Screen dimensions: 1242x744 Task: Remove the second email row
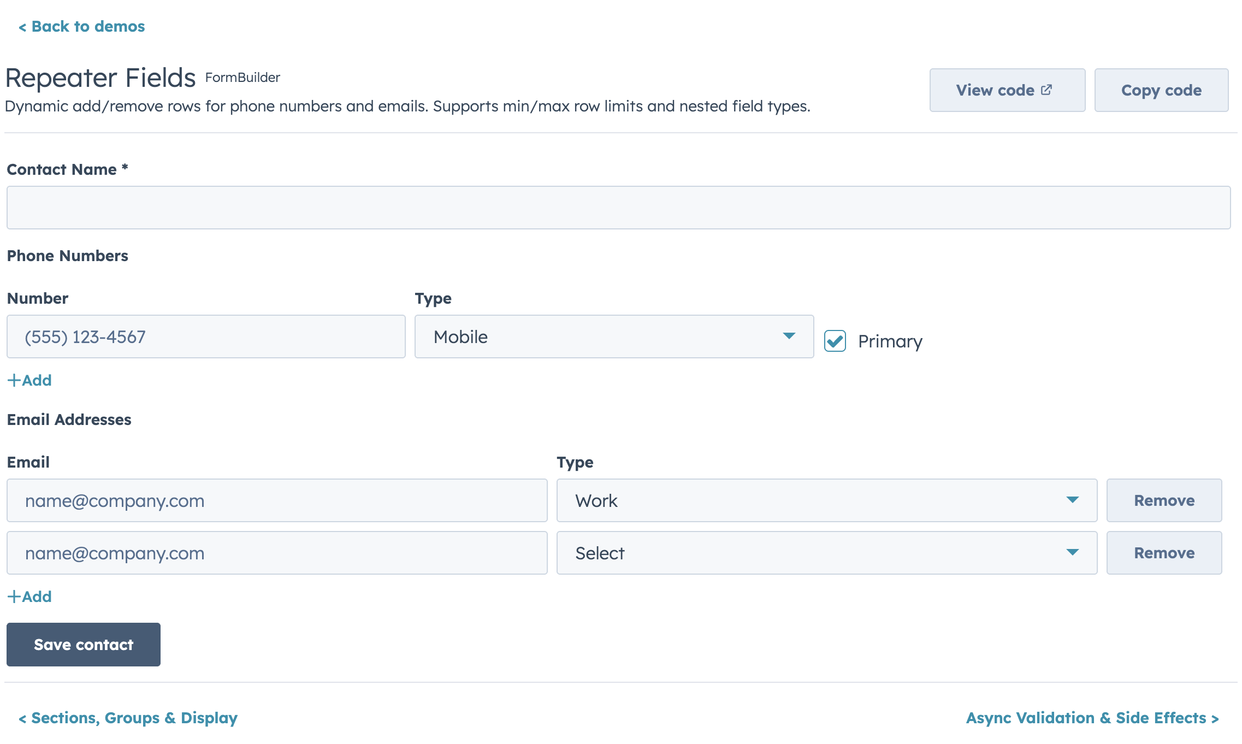click(x=1163, y=553)
